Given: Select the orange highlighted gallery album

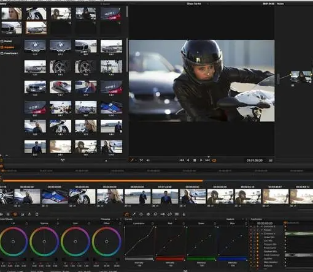Looking at the screenshot, I should coord(7,47).
